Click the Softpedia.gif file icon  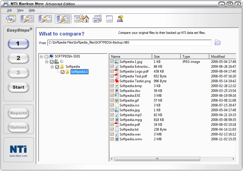[117, 100]
